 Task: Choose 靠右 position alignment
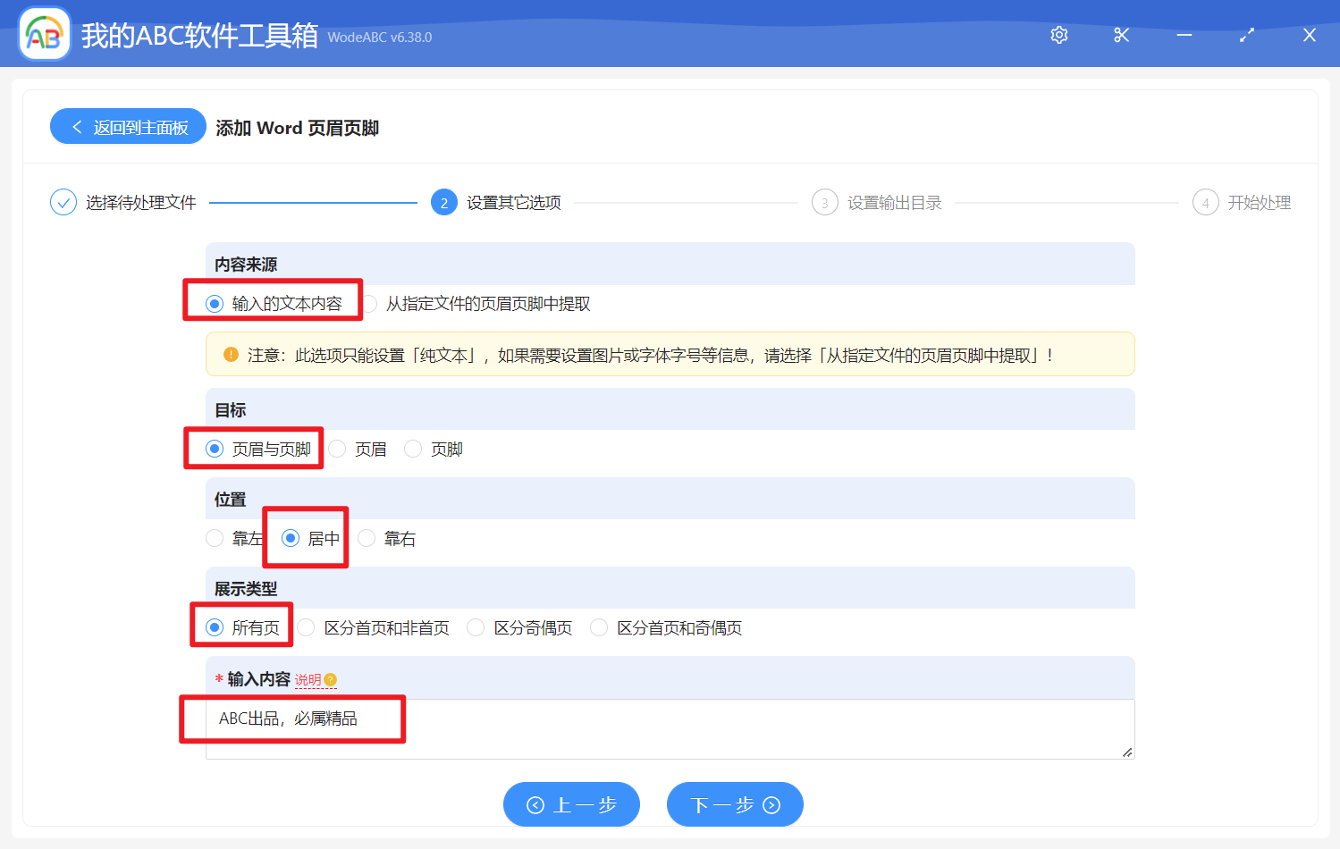click(367, 539)
